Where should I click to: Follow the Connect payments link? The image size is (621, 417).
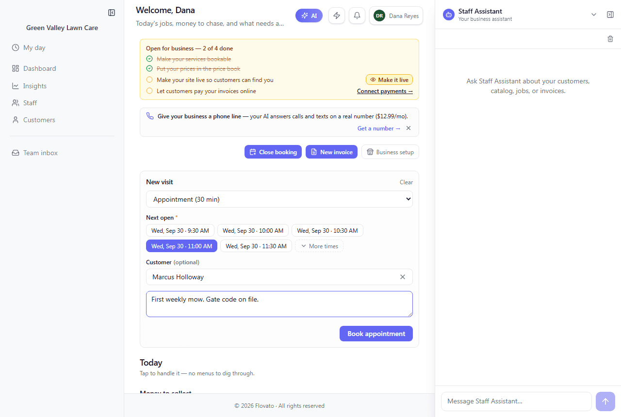click(x=385, y=91)
